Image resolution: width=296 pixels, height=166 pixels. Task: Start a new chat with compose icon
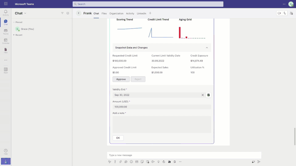[68, 13]
